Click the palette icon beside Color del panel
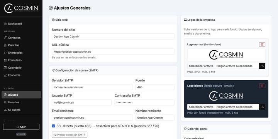Image resolution: width=278 pixels, height=139 pixels. tap(185, 129)
